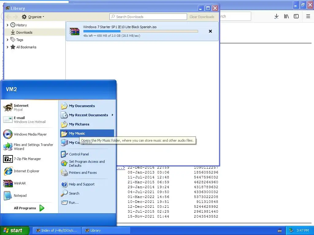Launch Internet Explorer from Start menu
The height and width of the screenshot is (235, 314).
21,171
